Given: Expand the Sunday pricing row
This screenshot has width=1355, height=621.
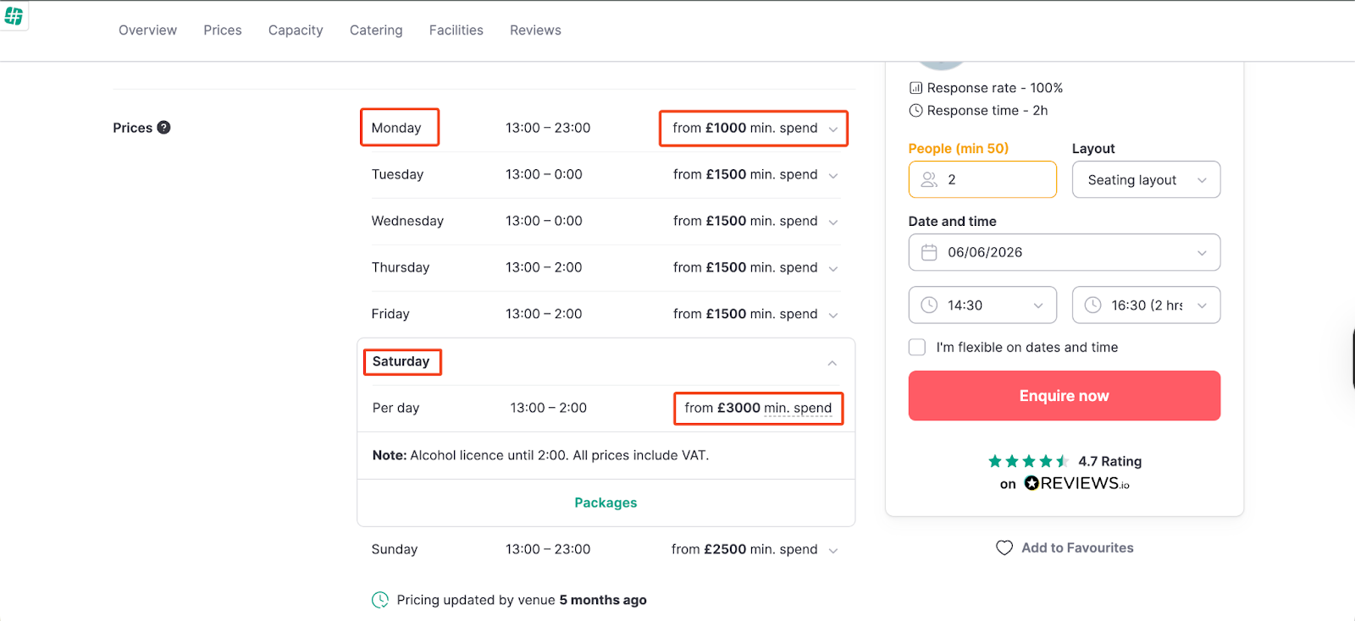Looking at the screenshot, I should point(832,551).
